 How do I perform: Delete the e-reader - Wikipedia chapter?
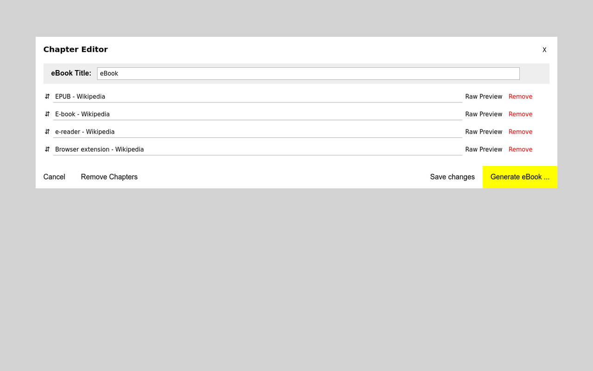(x=520, y=132)
